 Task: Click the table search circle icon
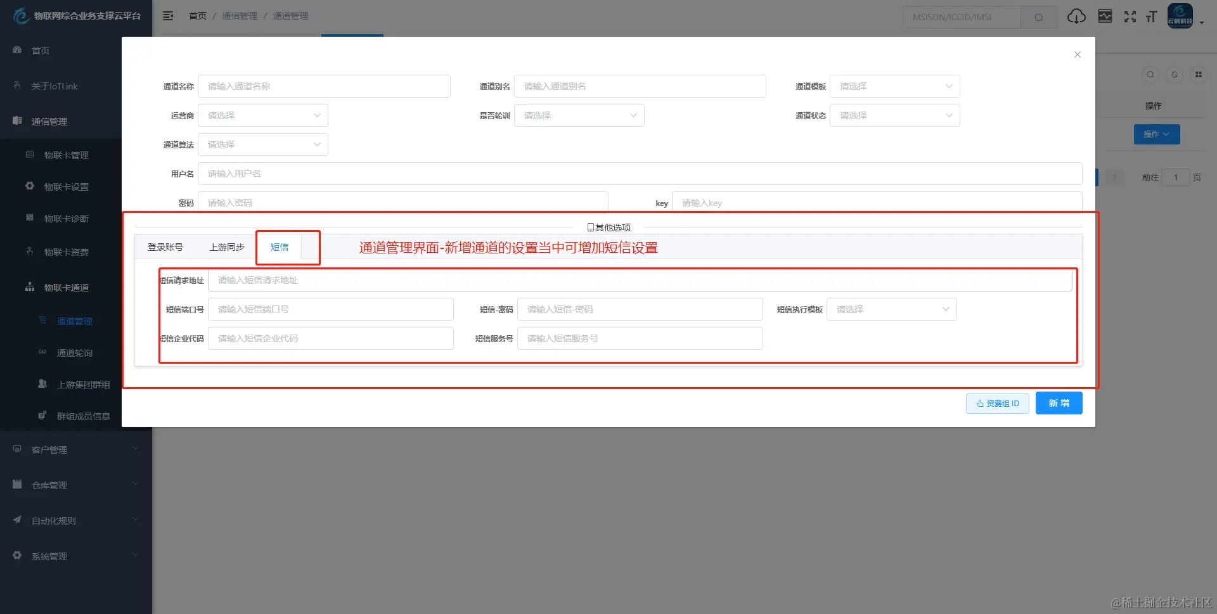pos(1150,74)
